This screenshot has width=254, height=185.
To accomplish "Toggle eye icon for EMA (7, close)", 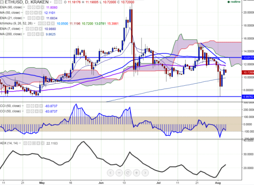I will [x=28, y=29].
